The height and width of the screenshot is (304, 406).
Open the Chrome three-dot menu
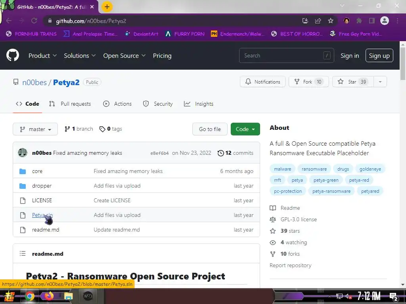pos(397,21)
